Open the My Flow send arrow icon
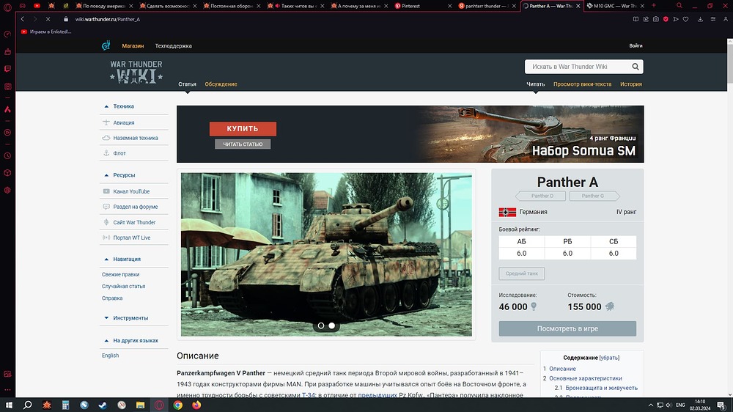The width and height of the screenshot is (733, 412). (676, 19)
